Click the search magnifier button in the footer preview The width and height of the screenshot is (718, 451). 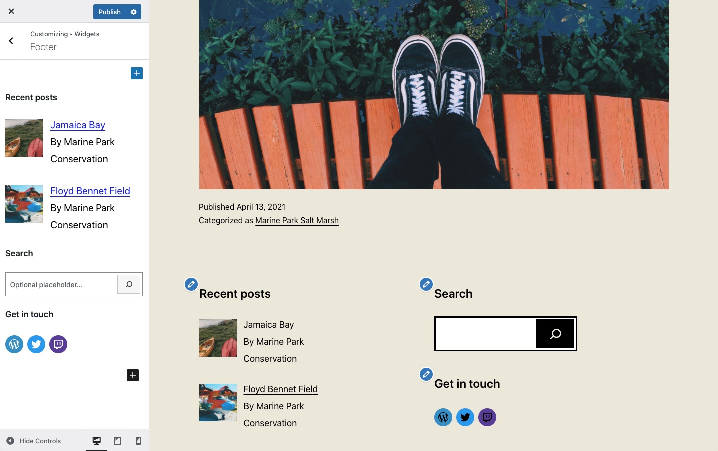pyautogui.click(x=555, y=333)
